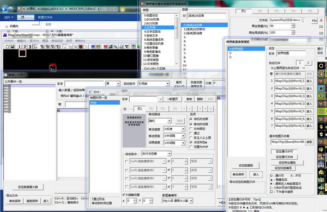Click the save map floppy icon

pos(13,47)
